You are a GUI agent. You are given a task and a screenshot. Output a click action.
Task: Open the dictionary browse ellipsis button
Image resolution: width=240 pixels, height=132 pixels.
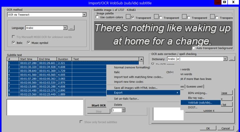(232, 59)
